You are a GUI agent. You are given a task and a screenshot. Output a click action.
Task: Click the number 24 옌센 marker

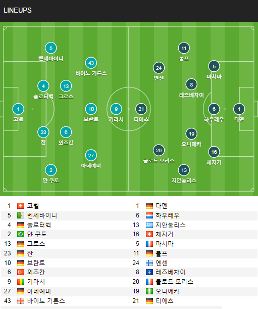pyautogui.click(x=159, y=68)
